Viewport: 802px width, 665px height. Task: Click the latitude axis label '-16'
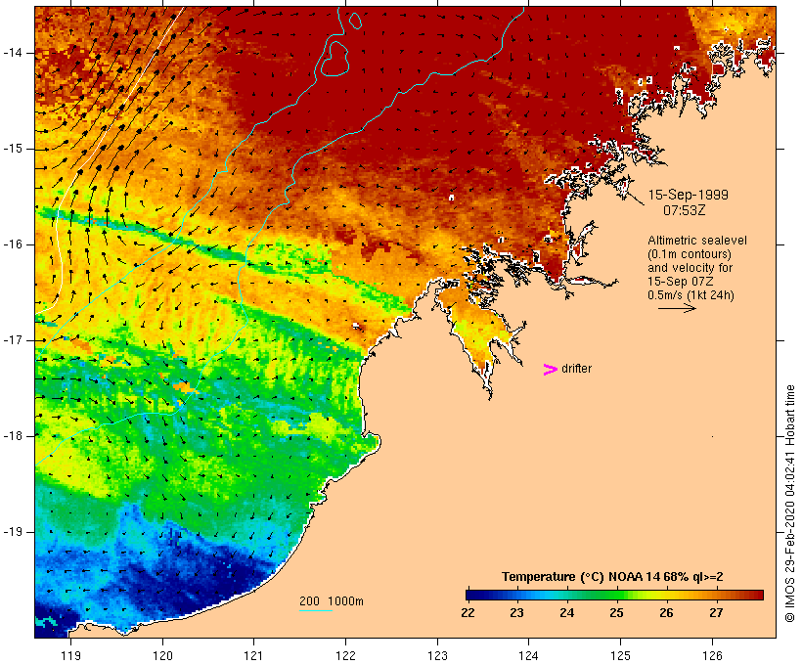click(13, 244)
